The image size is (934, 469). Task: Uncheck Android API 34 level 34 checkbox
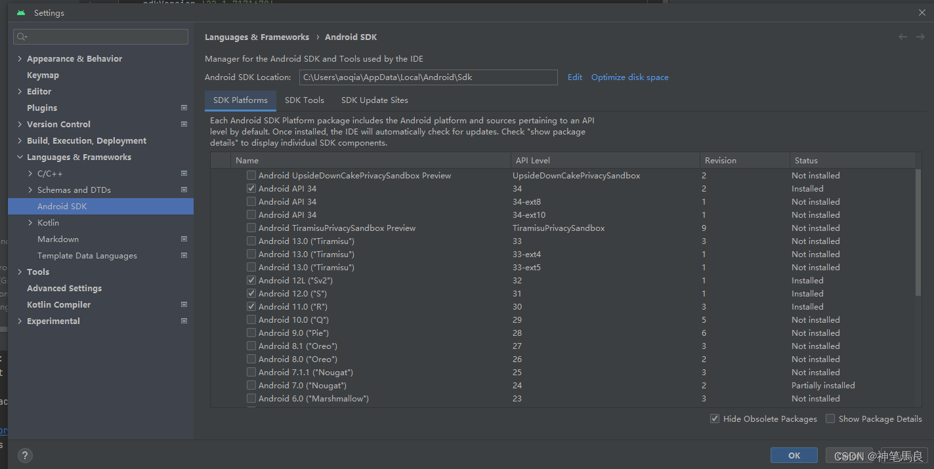tap(251, 188)
